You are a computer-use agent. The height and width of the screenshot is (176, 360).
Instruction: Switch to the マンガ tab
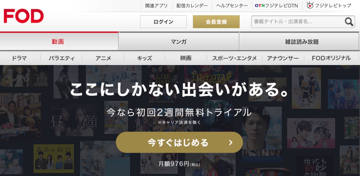179,41
